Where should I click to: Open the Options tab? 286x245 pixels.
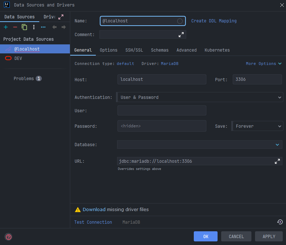(108, 50)
